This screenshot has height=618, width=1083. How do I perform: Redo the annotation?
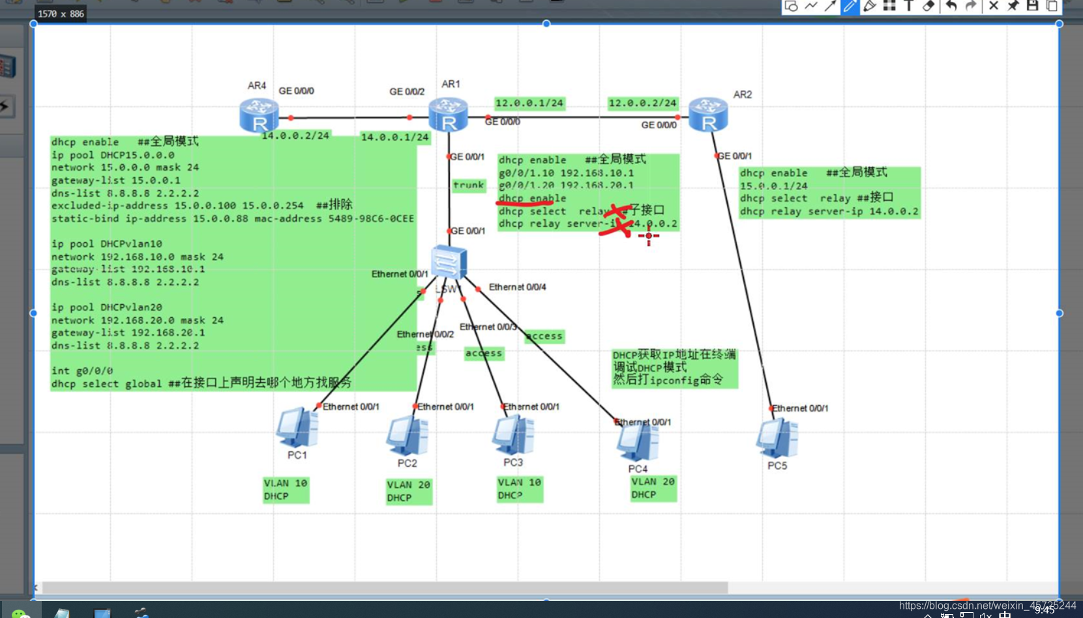tap(971, 6)
